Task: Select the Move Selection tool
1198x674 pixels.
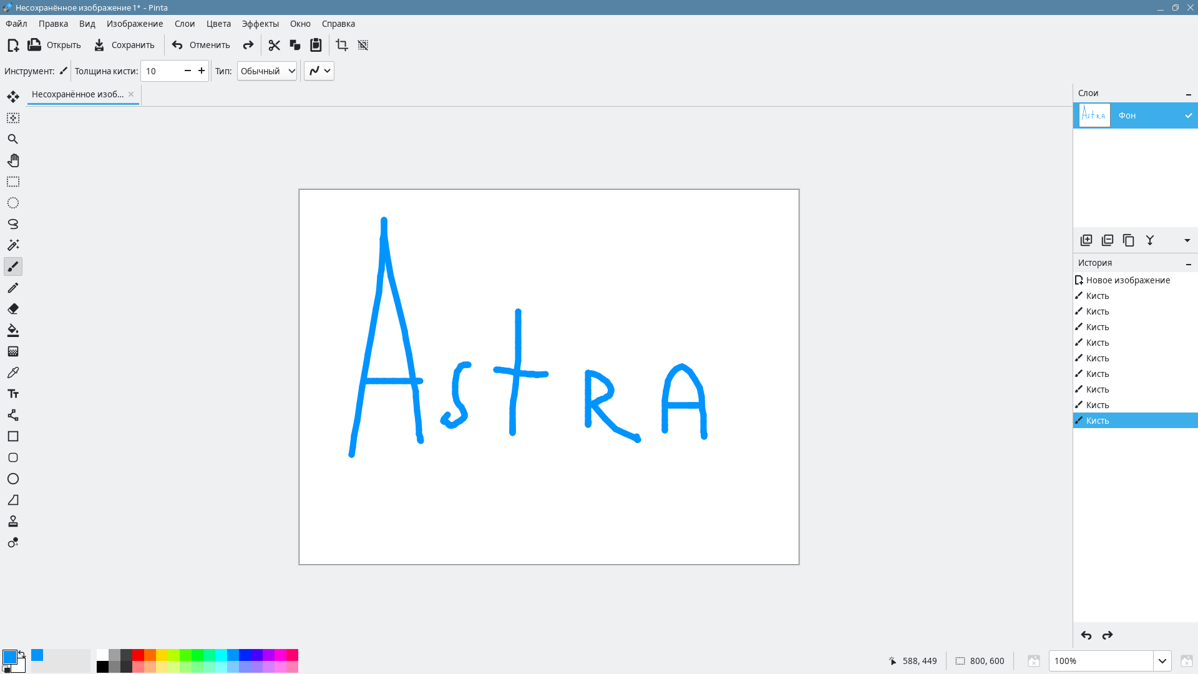Action: [x=13, y=118]
